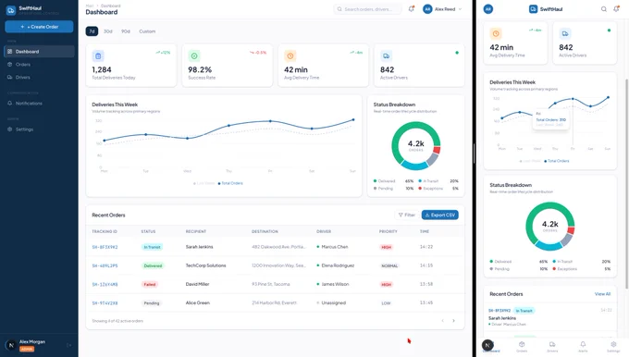
Task: Go to the previous page of Recent Orders
Action: [x=443, y=321]
